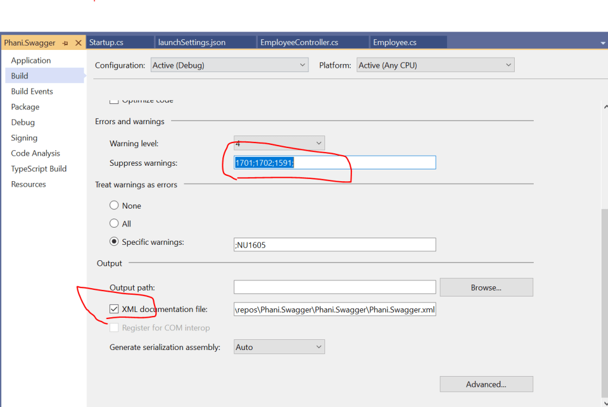Select the None radio button
The image size is (608, 407).
tap(114, 206)
